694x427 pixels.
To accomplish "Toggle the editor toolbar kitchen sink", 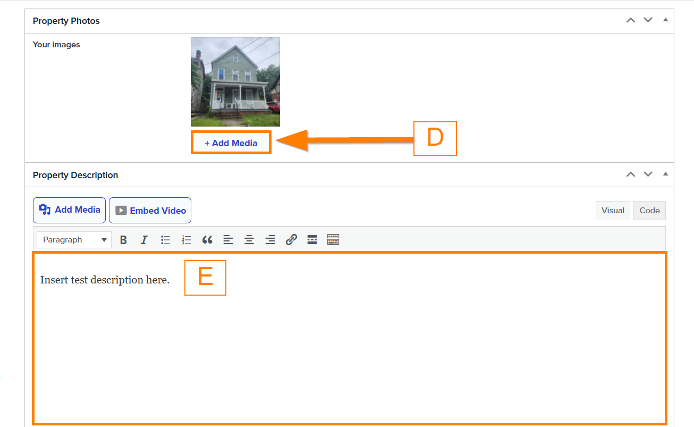I will (x=333, y=240).
